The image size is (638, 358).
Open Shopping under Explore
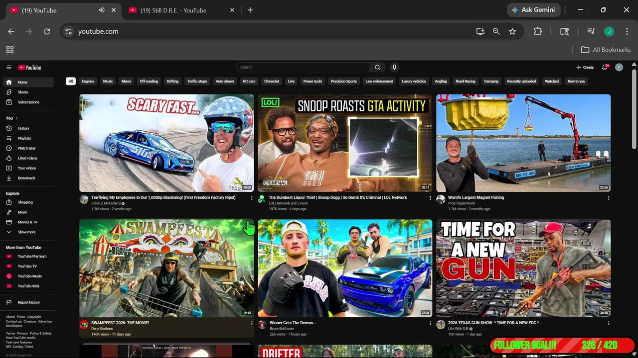(28, 202)
